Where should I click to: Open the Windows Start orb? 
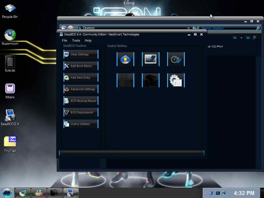click(x=7, y=193)
